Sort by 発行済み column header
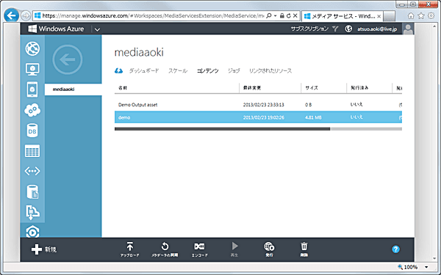 tap(369, 88)
